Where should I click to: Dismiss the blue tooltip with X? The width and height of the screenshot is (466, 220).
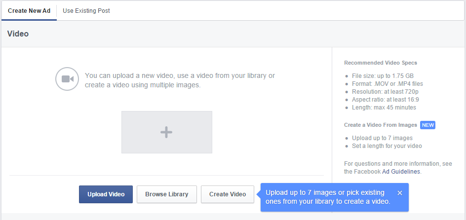[x=400, y=193]
